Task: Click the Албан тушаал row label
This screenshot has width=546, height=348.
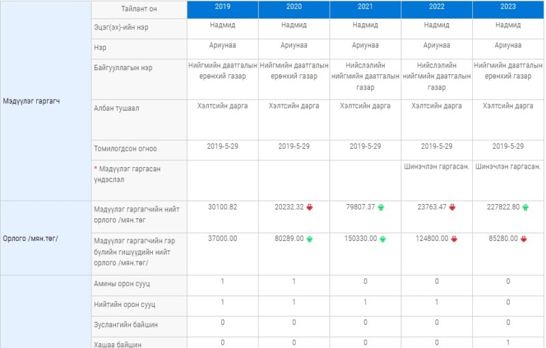Action: click(x=116, y=108)
